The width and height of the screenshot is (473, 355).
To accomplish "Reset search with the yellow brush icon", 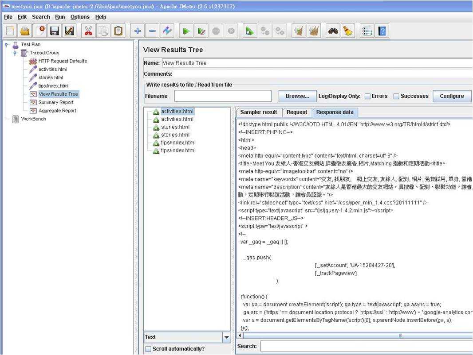I will [x=348, y=31].
